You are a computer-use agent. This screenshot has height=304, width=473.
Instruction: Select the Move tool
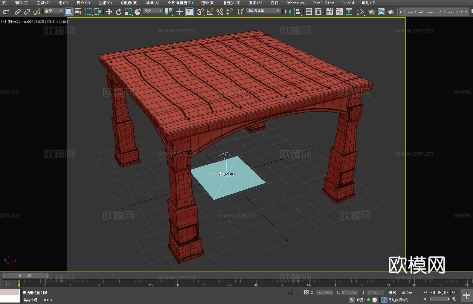[109, 12]
